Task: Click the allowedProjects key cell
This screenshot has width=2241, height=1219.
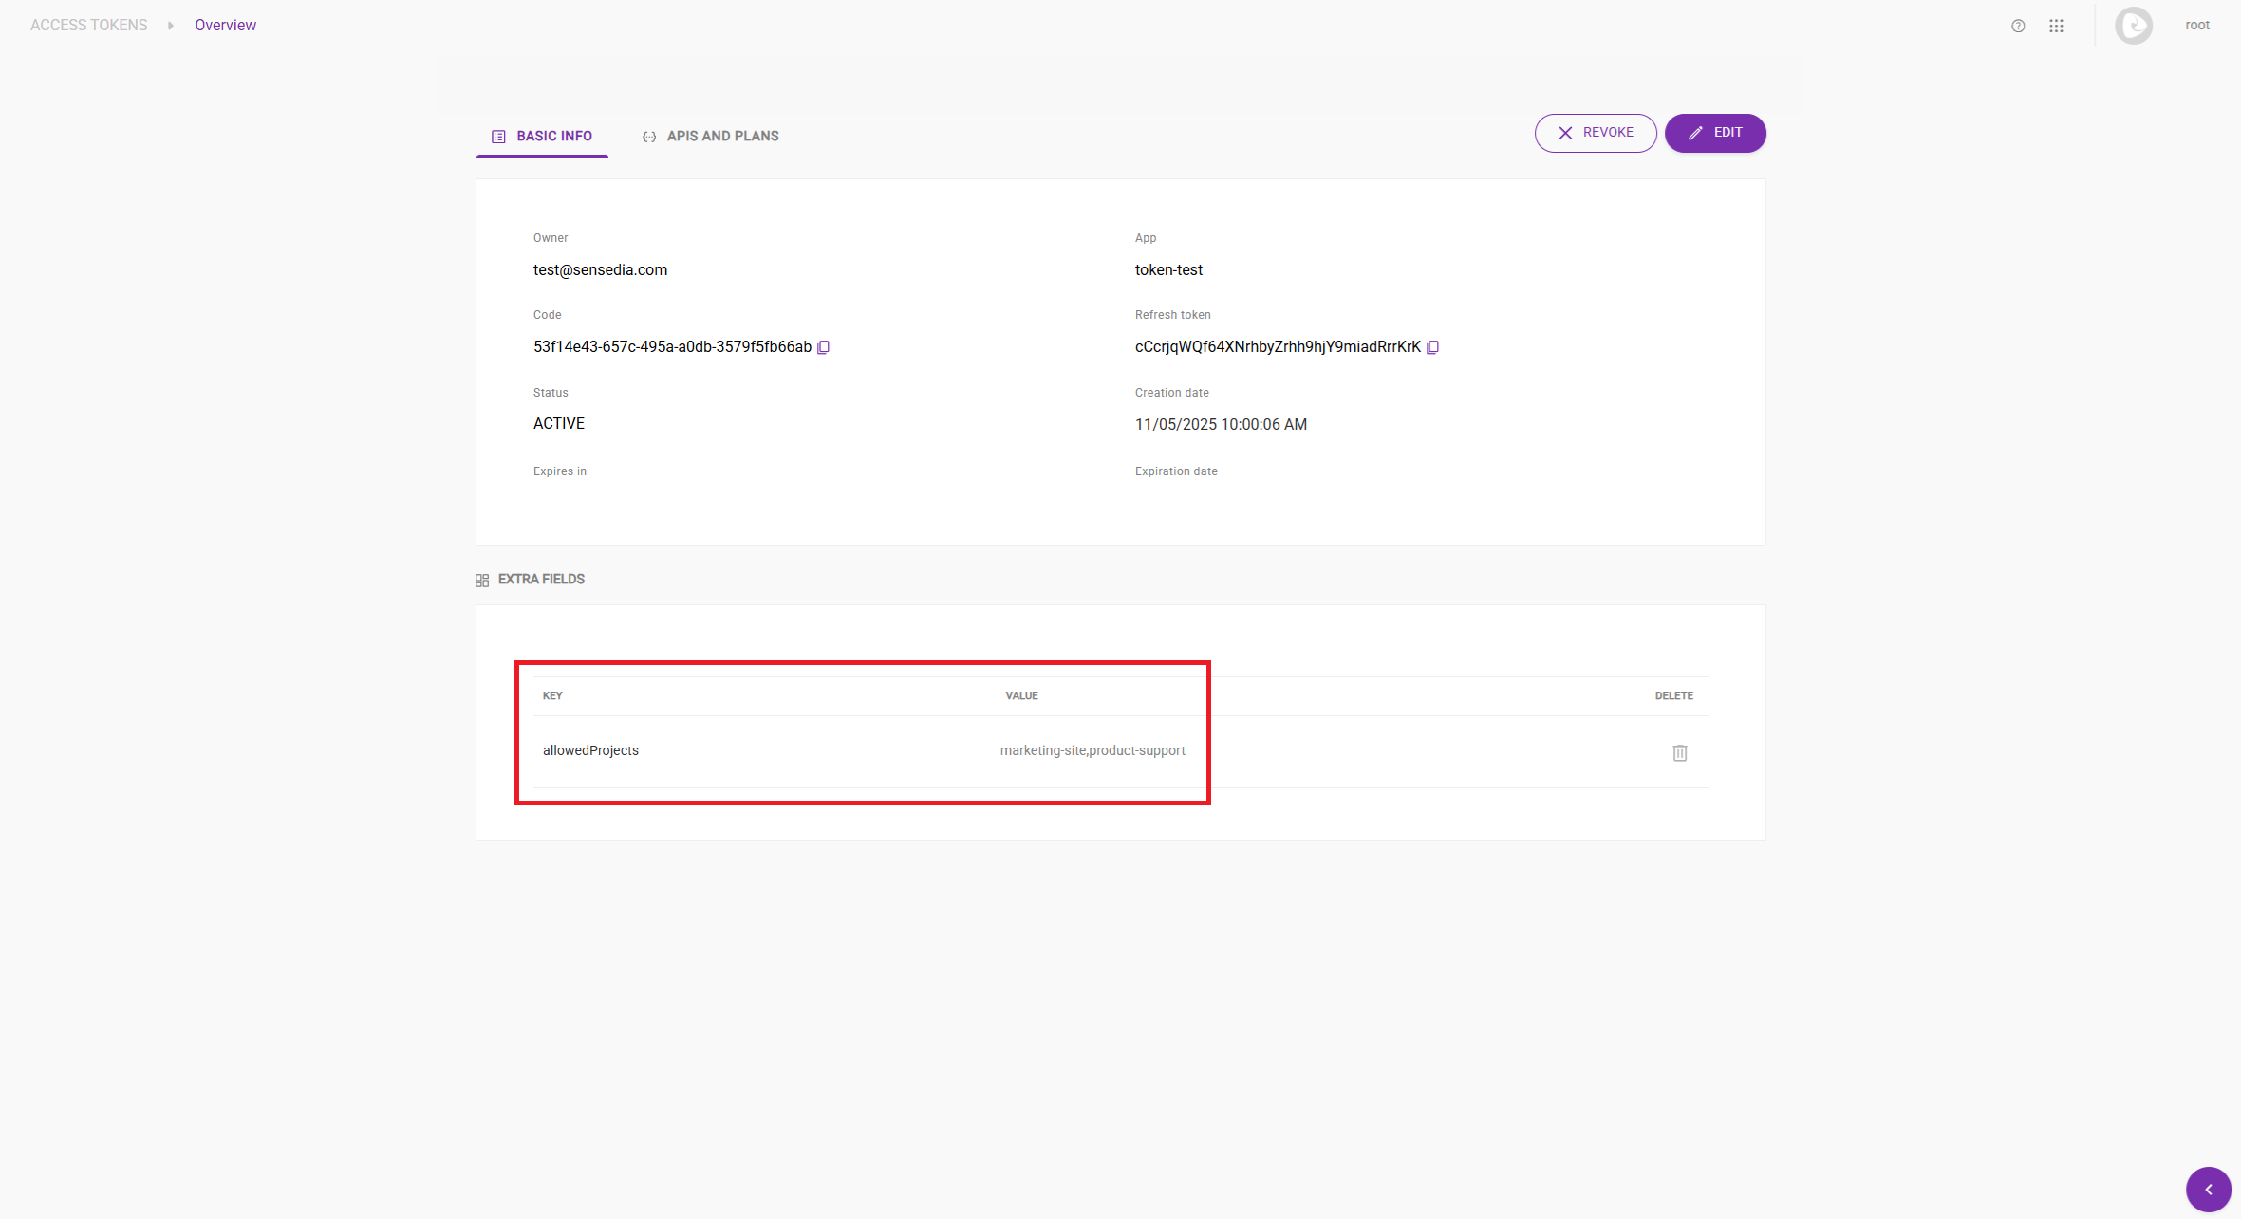Action: tap(590, 750)
